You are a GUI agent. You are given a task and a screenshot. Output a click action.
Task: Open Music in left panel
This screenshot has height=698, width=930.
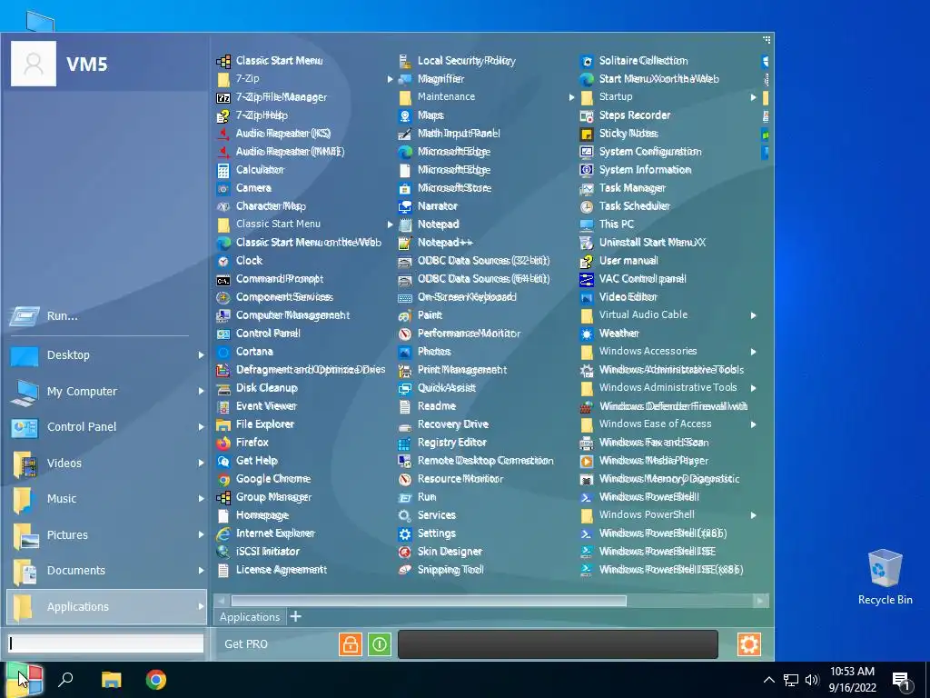[x=107, y=499]
